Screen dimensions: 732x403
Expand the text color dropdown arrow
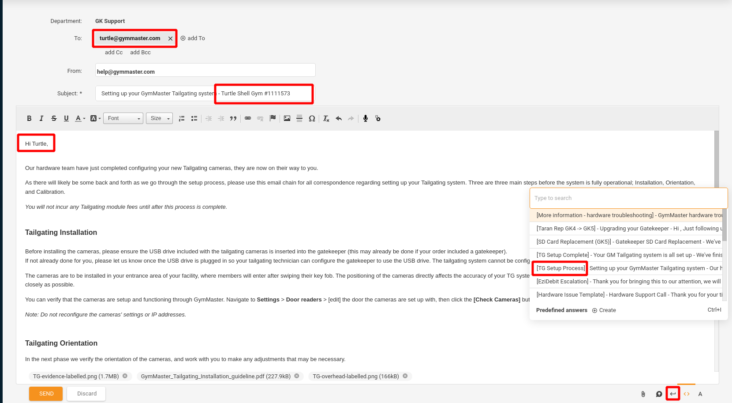point(84,119)
